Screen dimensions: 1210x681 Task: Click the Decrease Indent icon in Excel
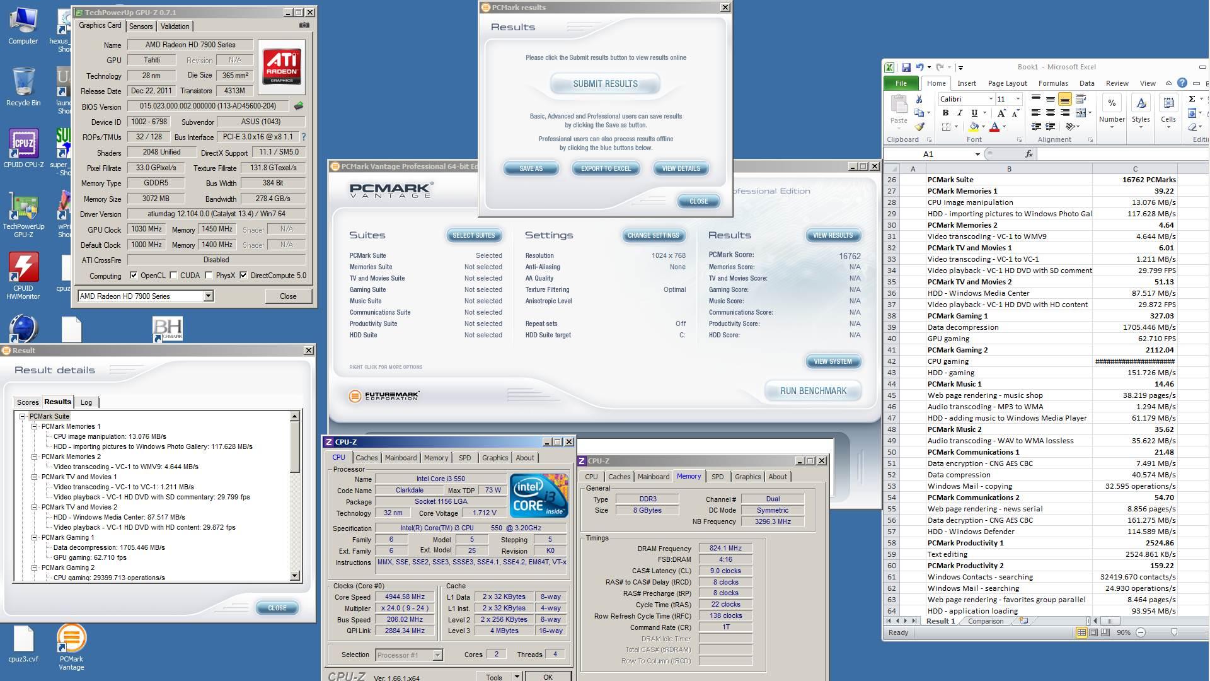[x=1035, y=127]
